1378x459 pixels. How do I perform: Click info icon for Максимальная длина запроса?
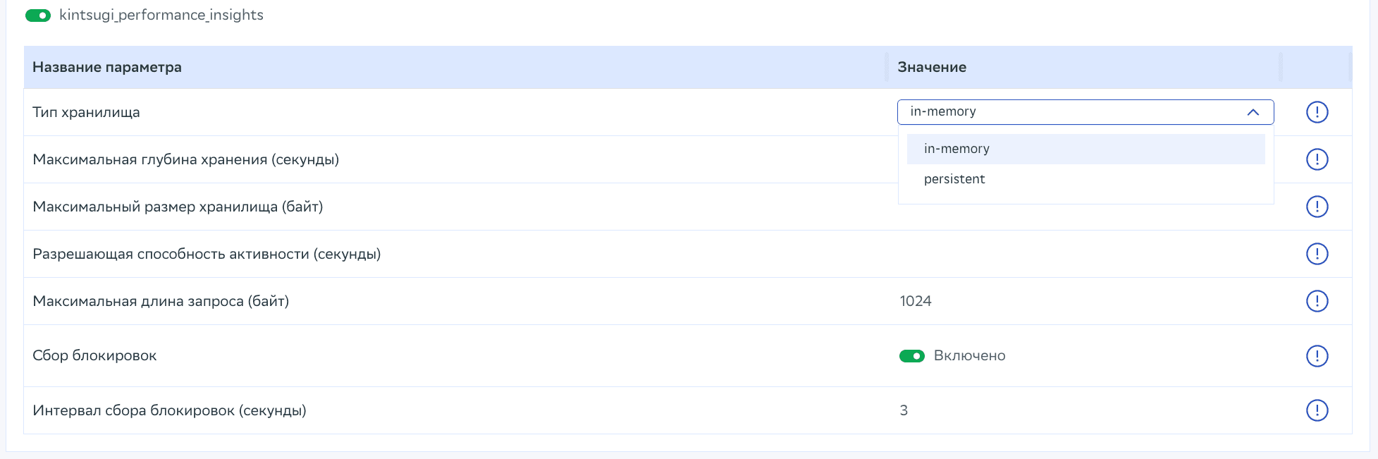(x=1317, y=301)
